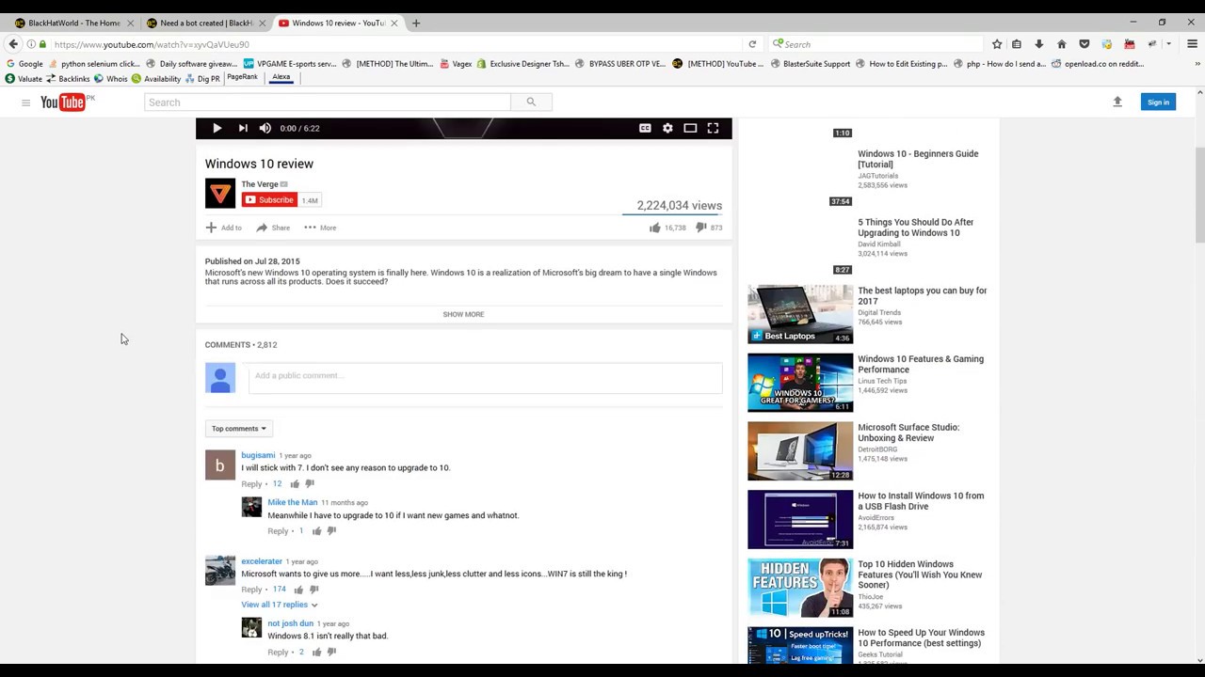Open Google bookmark
This screenshot has width=1205, height=677.
point(24,64)
